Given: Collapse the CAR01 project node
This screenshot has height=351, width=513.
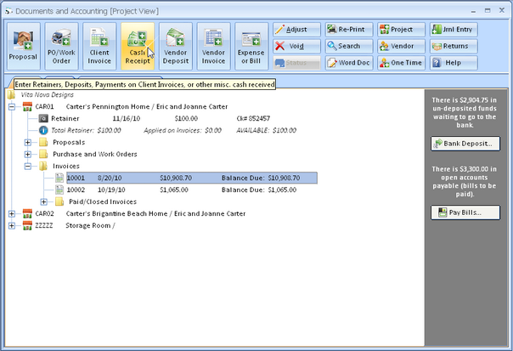Looking at the screenshot, I should click(x=11, y=107).
